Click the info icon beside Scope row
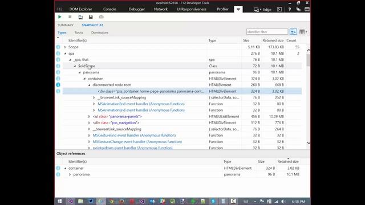 click(x=58, y=47)
